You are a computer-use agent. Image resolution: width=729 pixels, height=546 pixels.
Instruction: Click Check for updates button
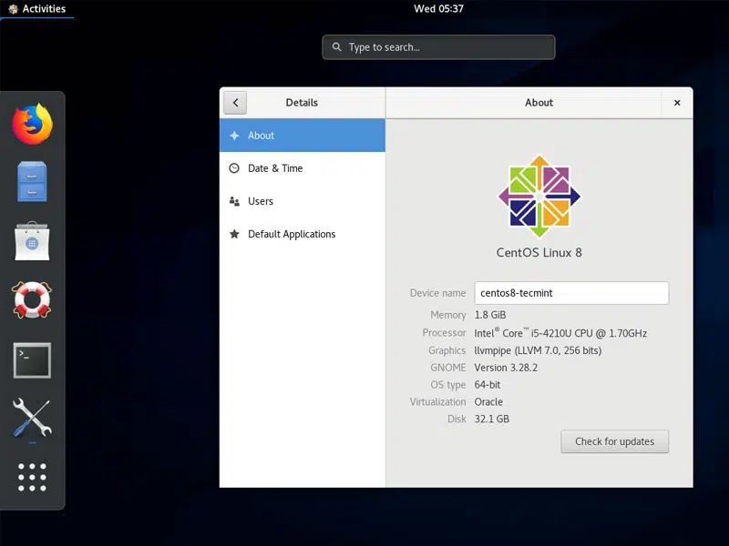[614, 441]
